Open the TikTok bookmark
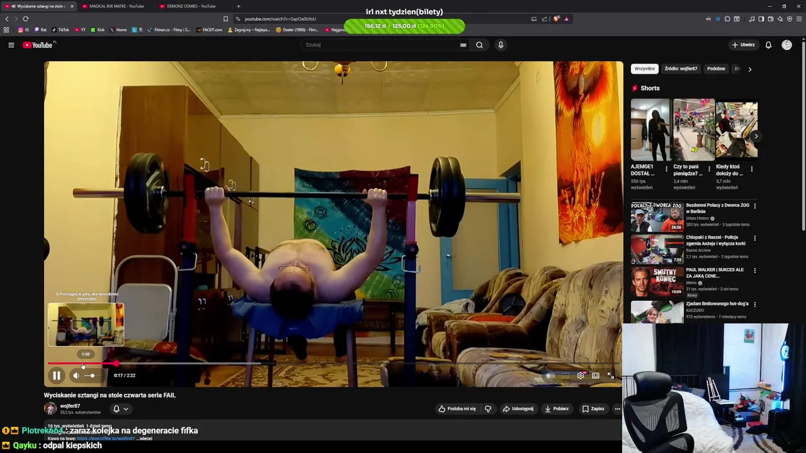This screenshot has width=806, height=453. (x=60, y=30)
